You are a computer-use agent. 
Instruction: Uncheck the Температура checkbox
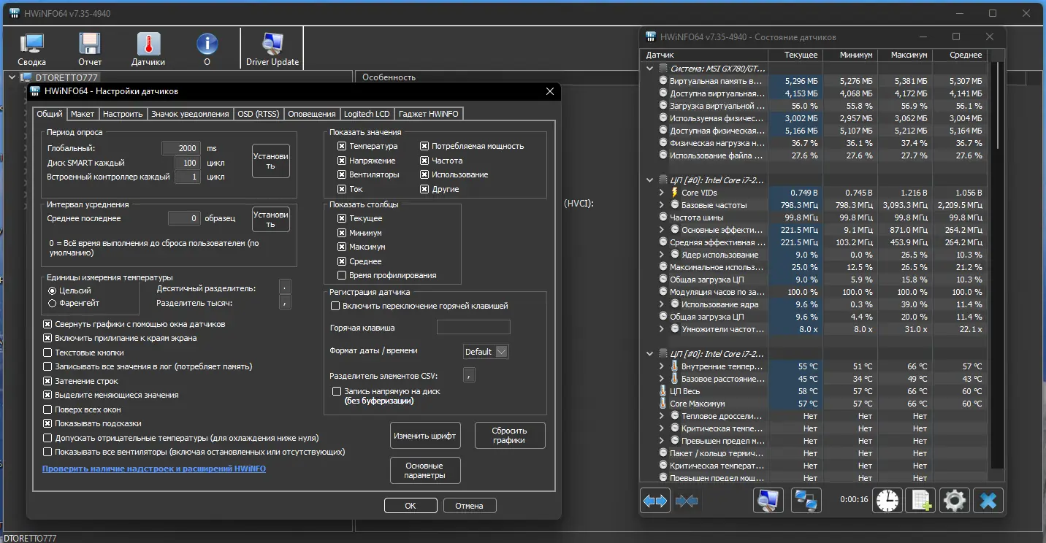342,146
